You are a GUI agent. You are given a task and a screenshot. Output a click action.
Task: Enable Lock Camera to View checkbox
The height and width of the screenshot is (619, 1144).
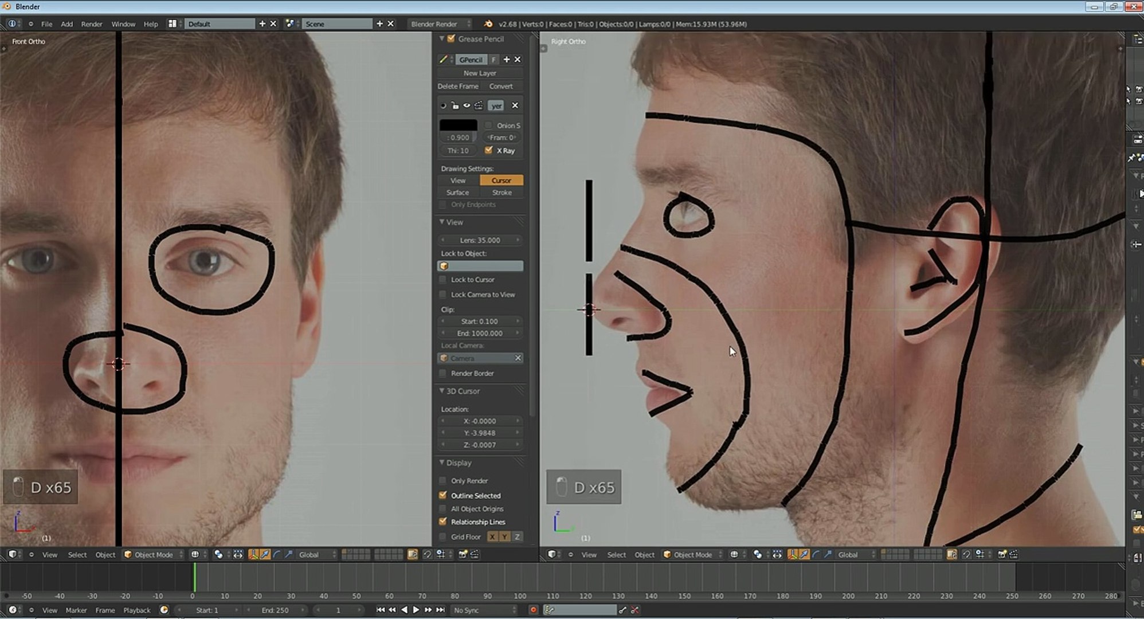pyautogui.click(x=442, y=295)
